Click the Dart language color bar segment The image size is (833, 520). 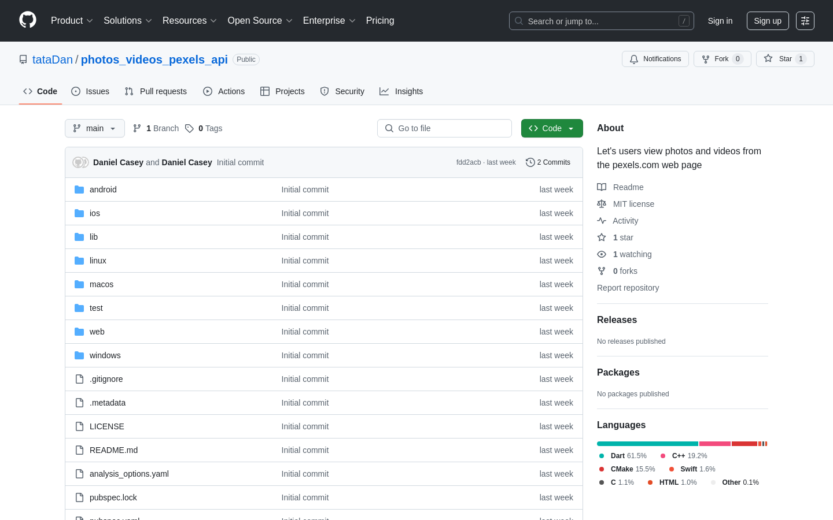point(647,444)
